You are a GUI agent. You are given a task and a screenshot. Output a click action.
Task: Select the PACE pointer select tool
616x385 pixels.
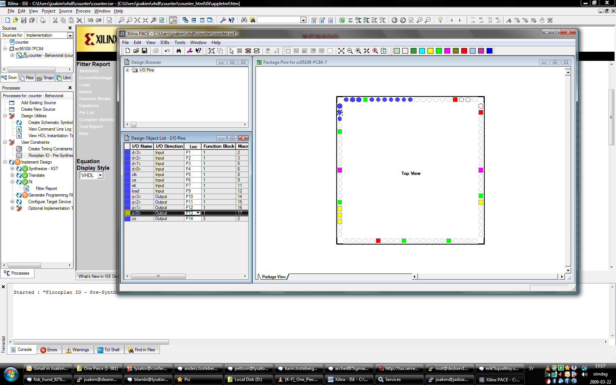tap(231, 51)
